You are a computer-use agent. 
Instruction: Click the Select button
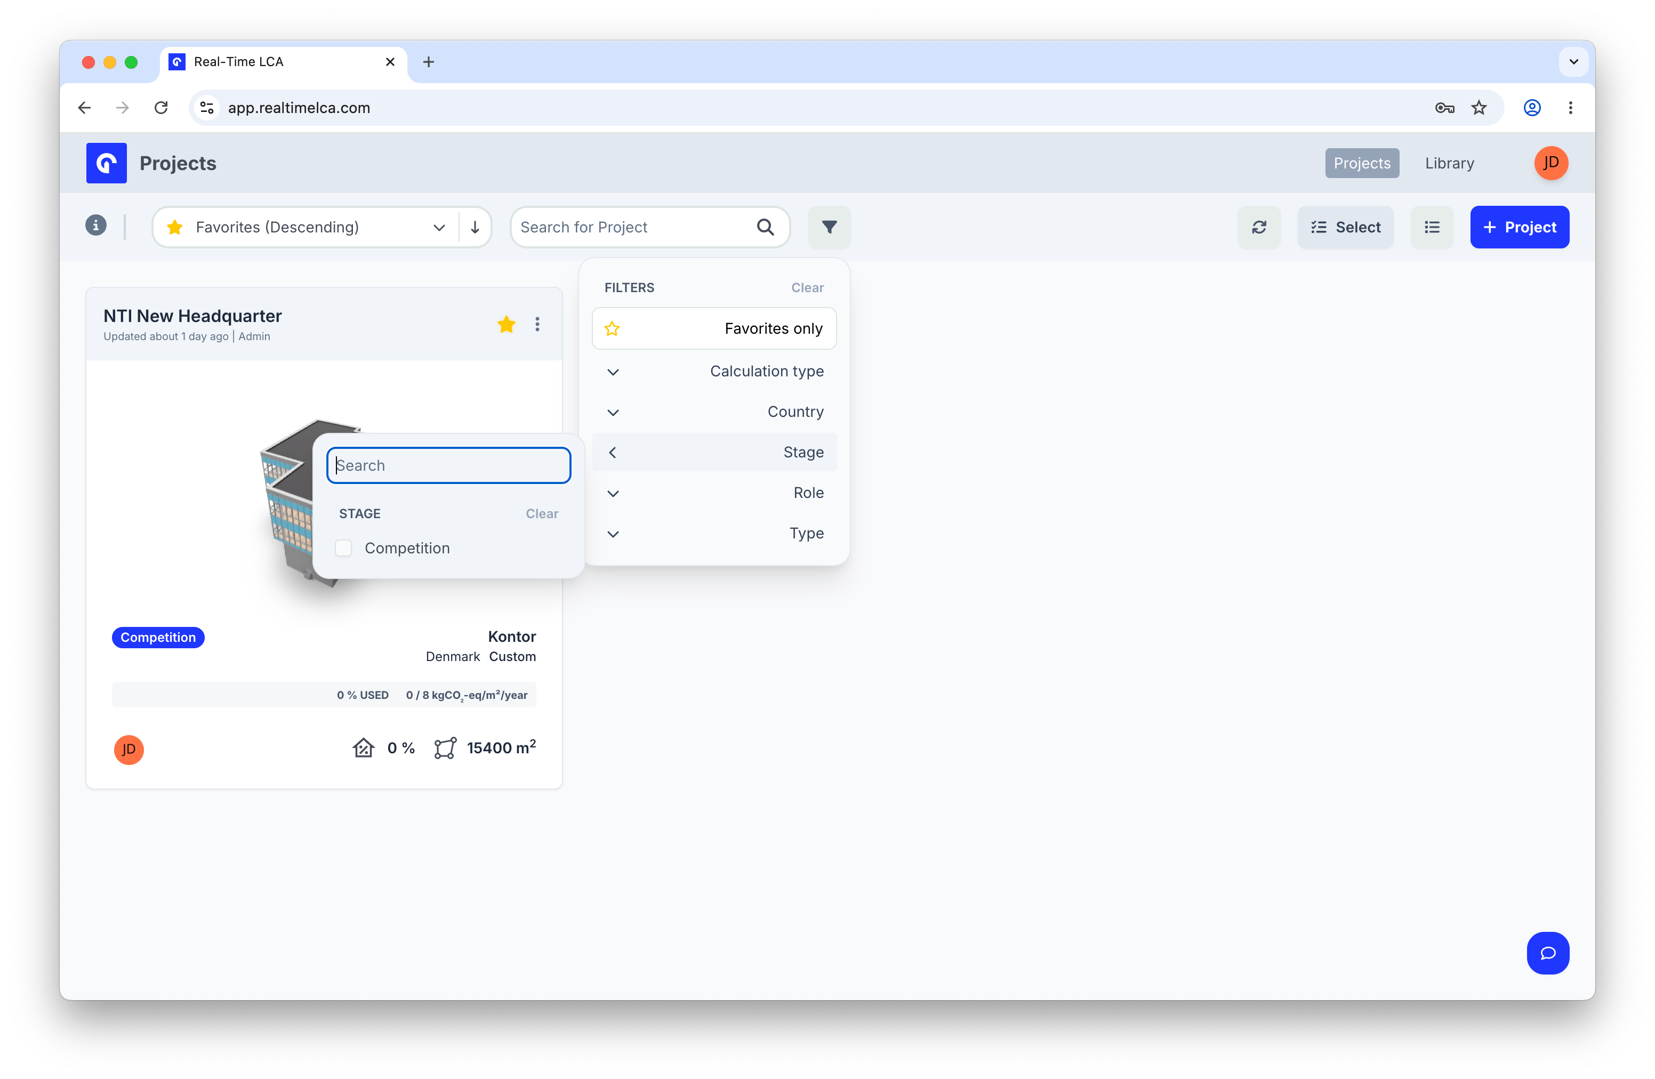[x=1345, y=227]
